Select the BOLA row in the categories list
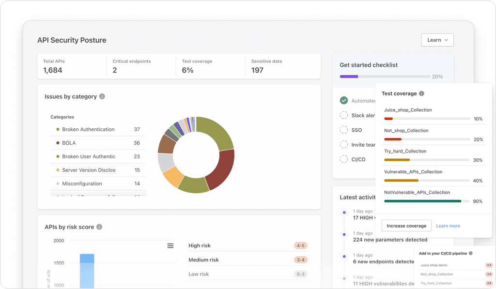 (97, 143)
